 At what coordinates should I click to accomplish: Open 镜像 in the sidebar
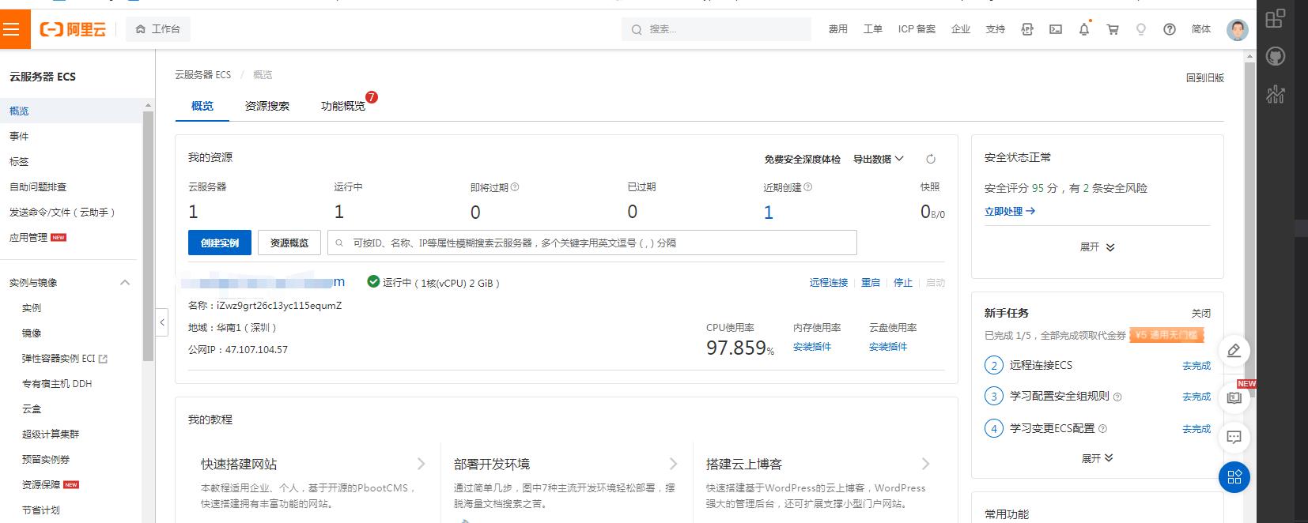coord(32,333)
